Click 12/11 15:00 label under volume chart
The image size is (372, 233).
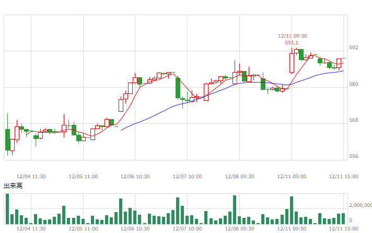(344, 229)
